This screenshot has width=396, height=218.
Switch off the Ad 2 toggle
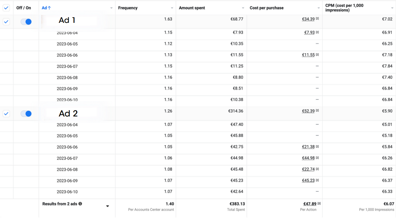(x=26, y=113)
